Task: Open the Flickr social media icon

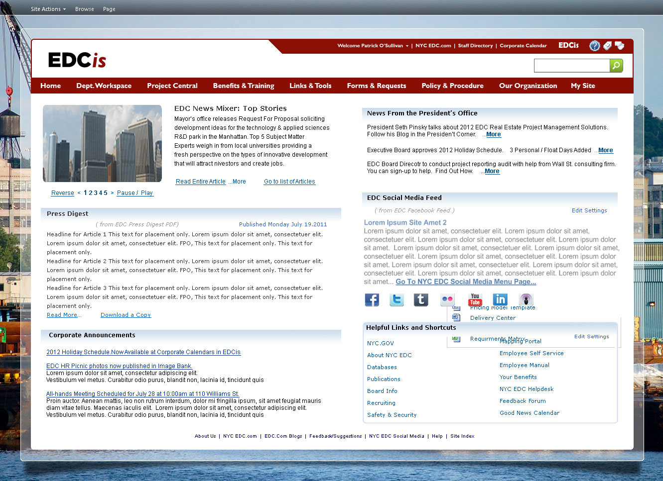Action: tap(447, 299)
